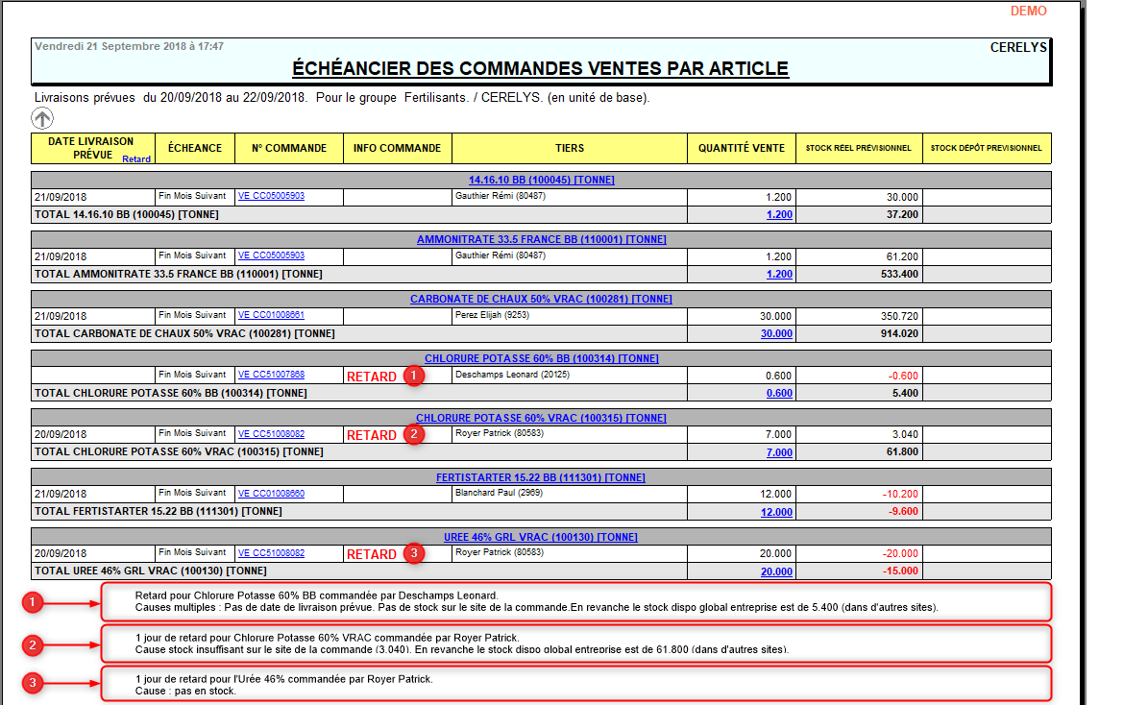This screenshot has width=1124, height=705.
Task: Open the CARBONATE DE CHAUX 50% VRAC link
Action: 540,298
